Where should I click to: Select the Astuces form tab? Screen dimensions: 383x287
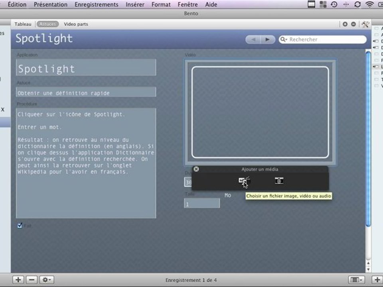[x=47, y=24]
